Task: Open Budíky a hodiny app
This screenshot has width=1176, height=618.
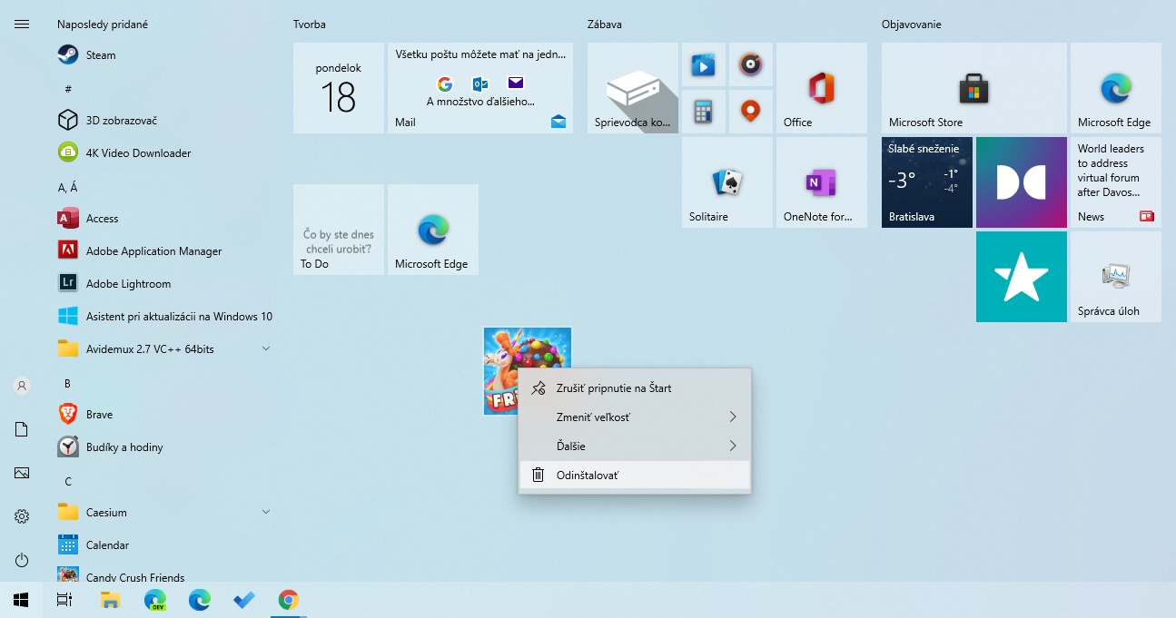Action: pyautogui.click(x=163, y=447)
